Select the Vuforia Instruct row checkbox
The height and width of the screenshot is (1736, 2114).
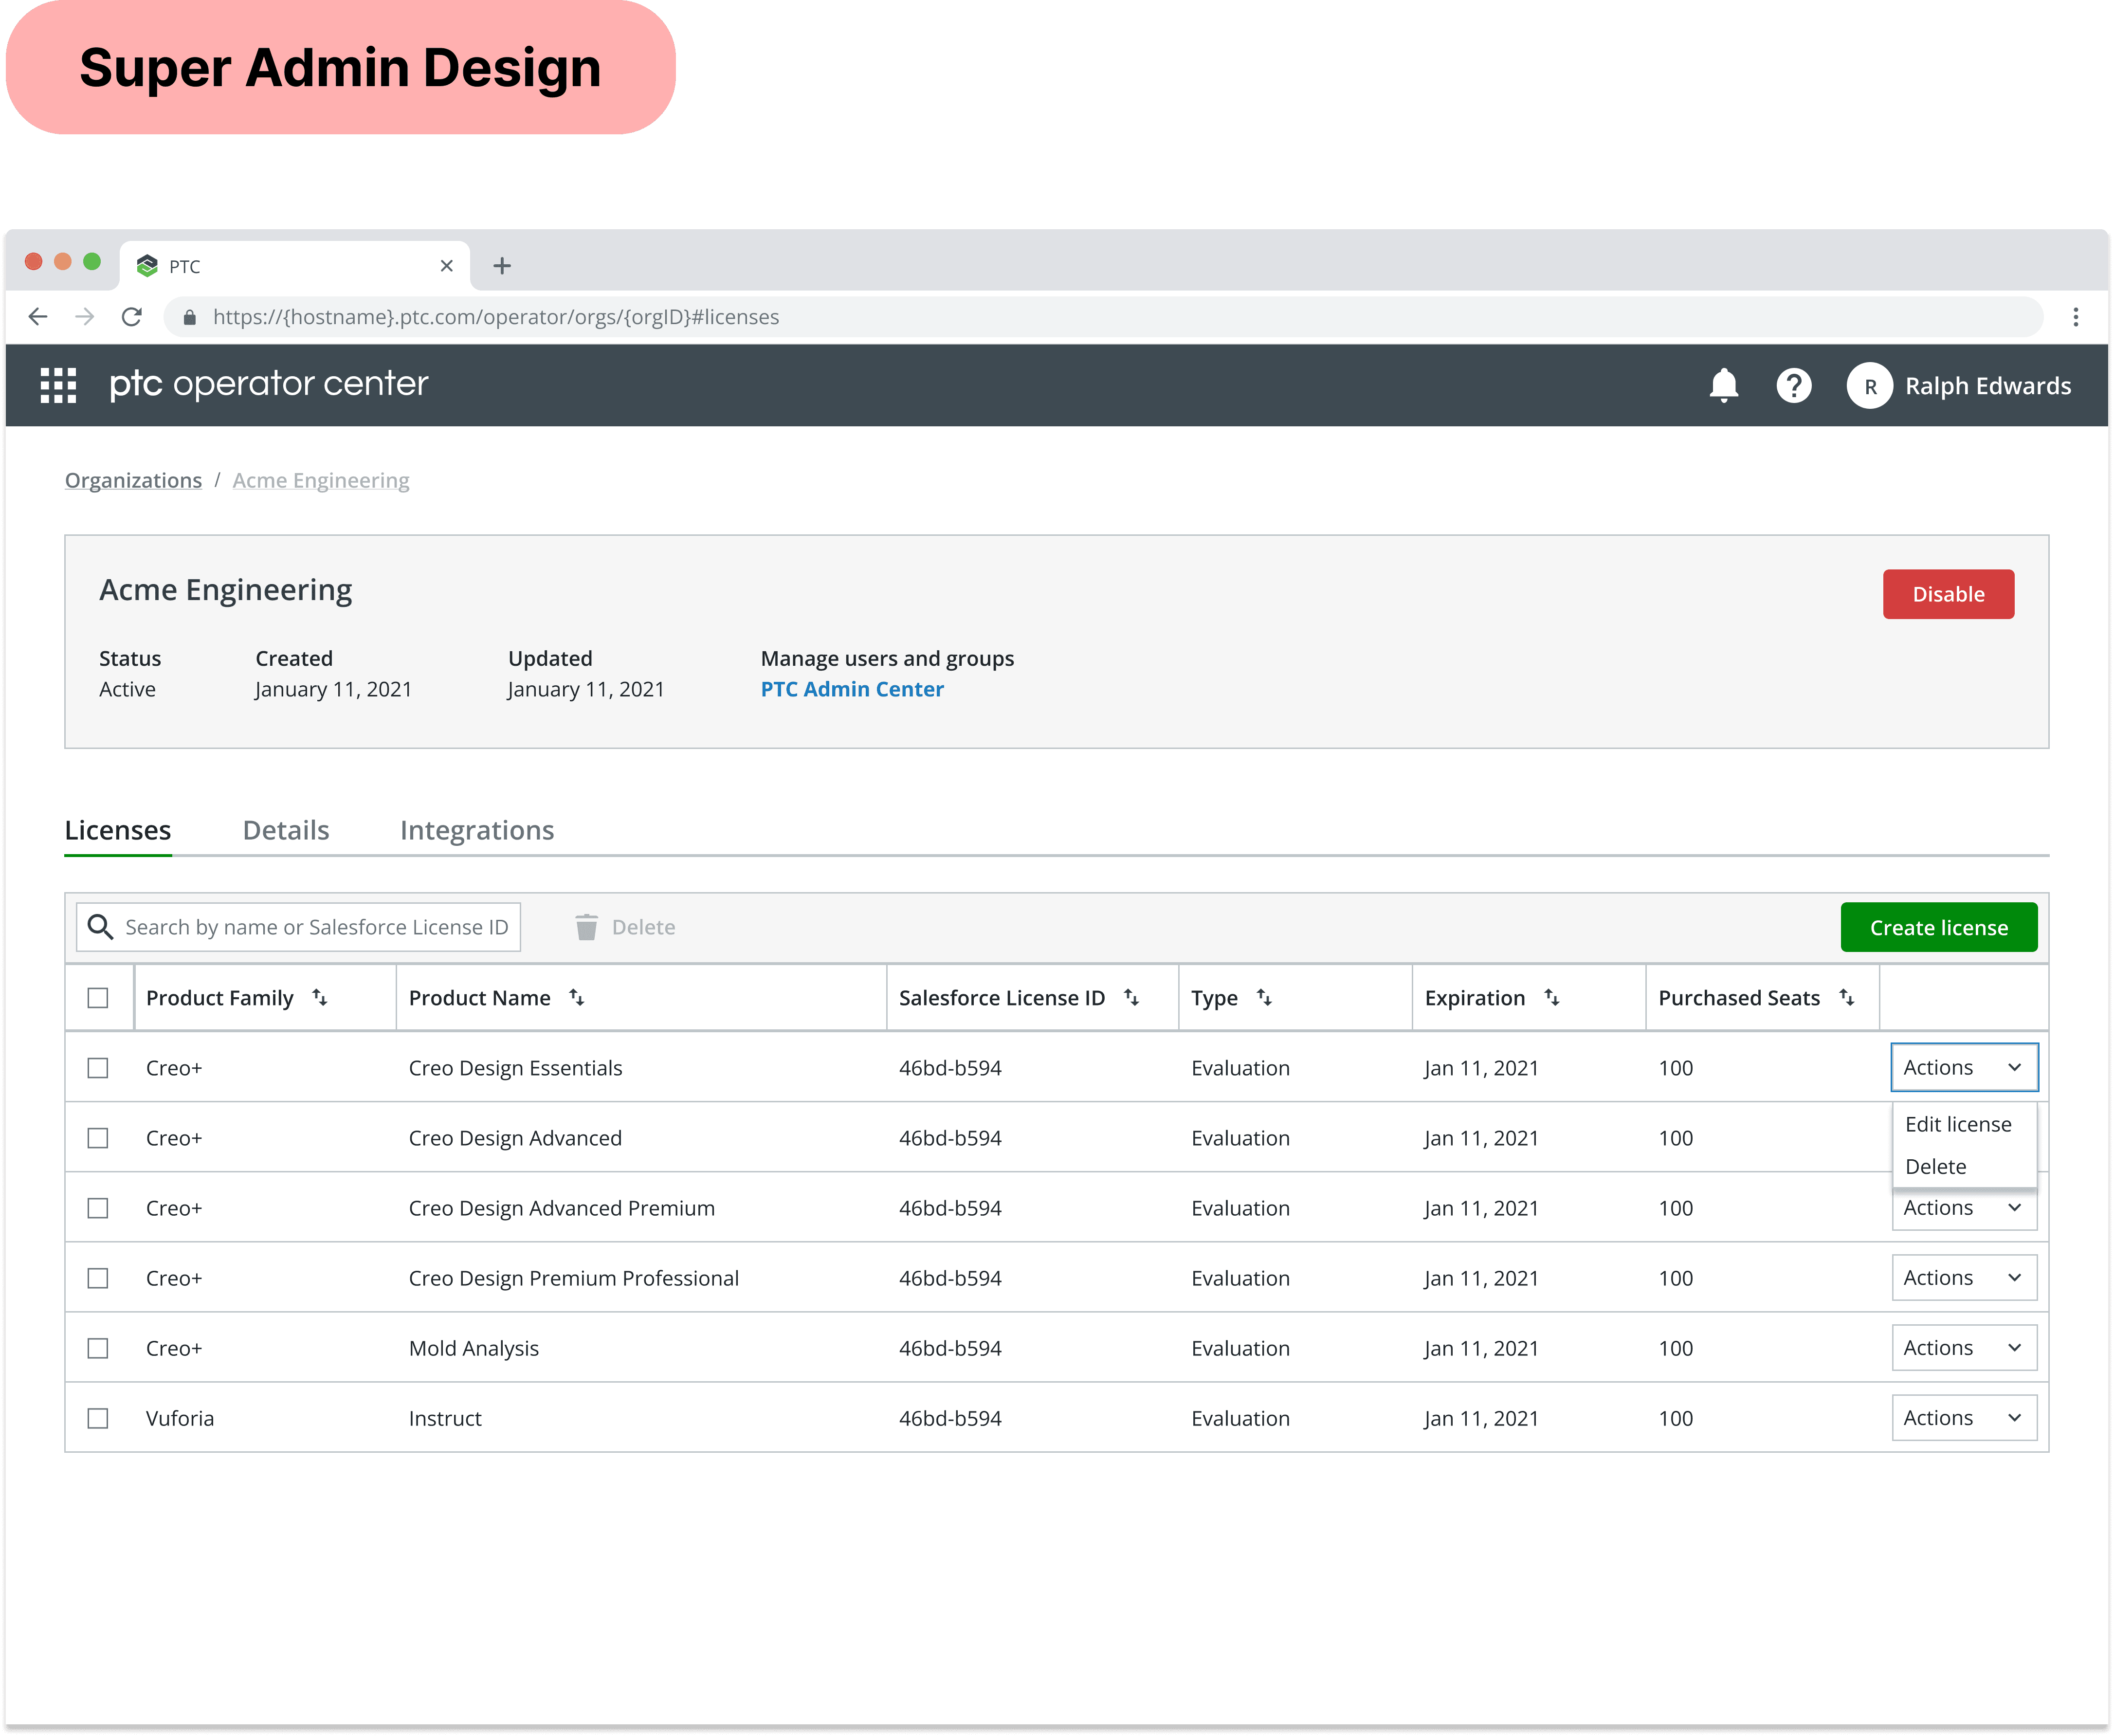[x=98, y=1418]
